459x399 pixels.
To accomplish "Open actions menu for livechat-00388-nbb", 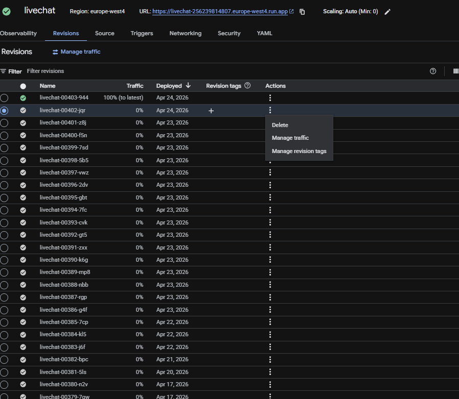I will [270, 285].
